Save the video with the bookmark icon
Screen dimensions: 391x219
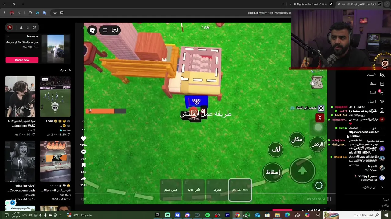tap(83, 165)
